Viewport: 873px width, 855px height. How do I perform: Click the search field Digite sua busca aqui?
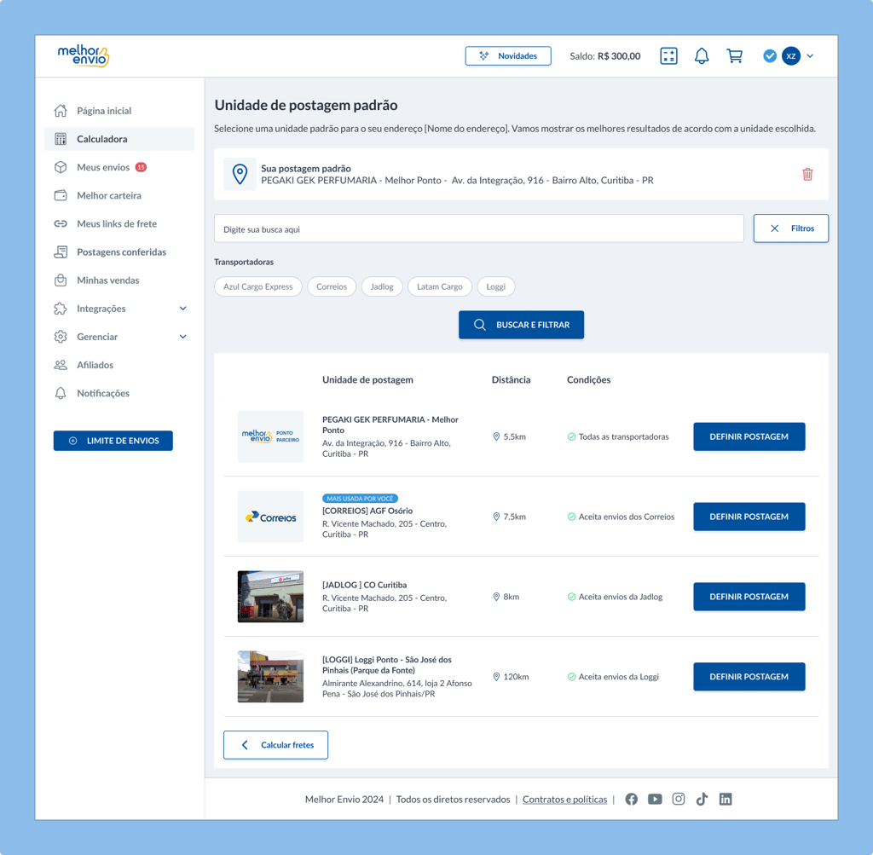[479, 228]
